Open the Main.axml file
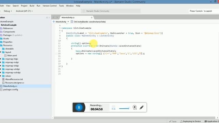 (12, 55)
